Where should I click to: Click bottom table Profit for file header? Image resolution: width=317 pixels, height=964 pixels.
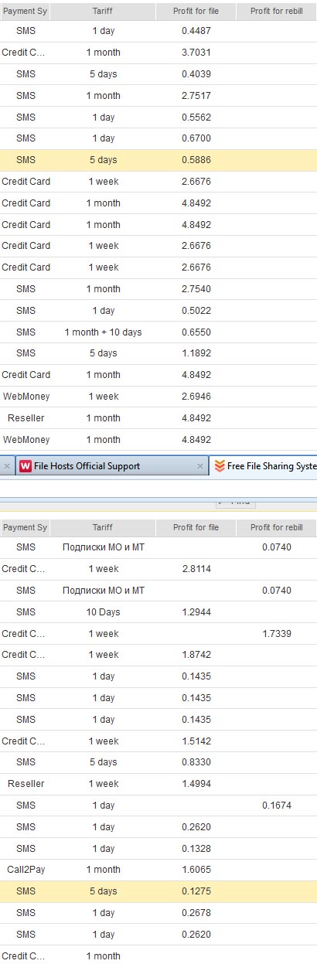[194, 527]
